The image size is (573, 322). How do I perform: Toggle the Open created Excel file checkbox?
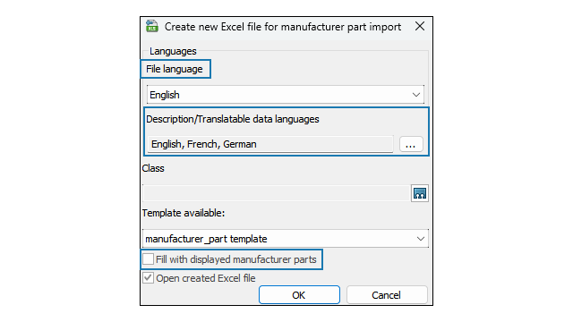148,278
